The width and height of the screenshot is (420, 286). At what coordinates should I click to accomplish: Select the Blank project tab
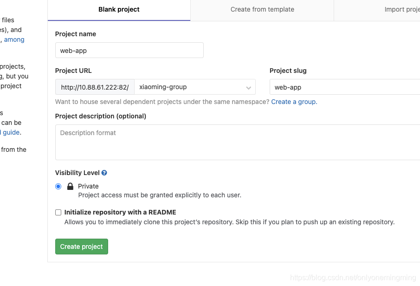[119, 10]
